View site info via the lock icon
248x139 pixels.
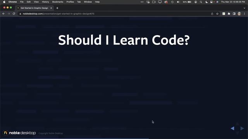click(x=20, y=14)
